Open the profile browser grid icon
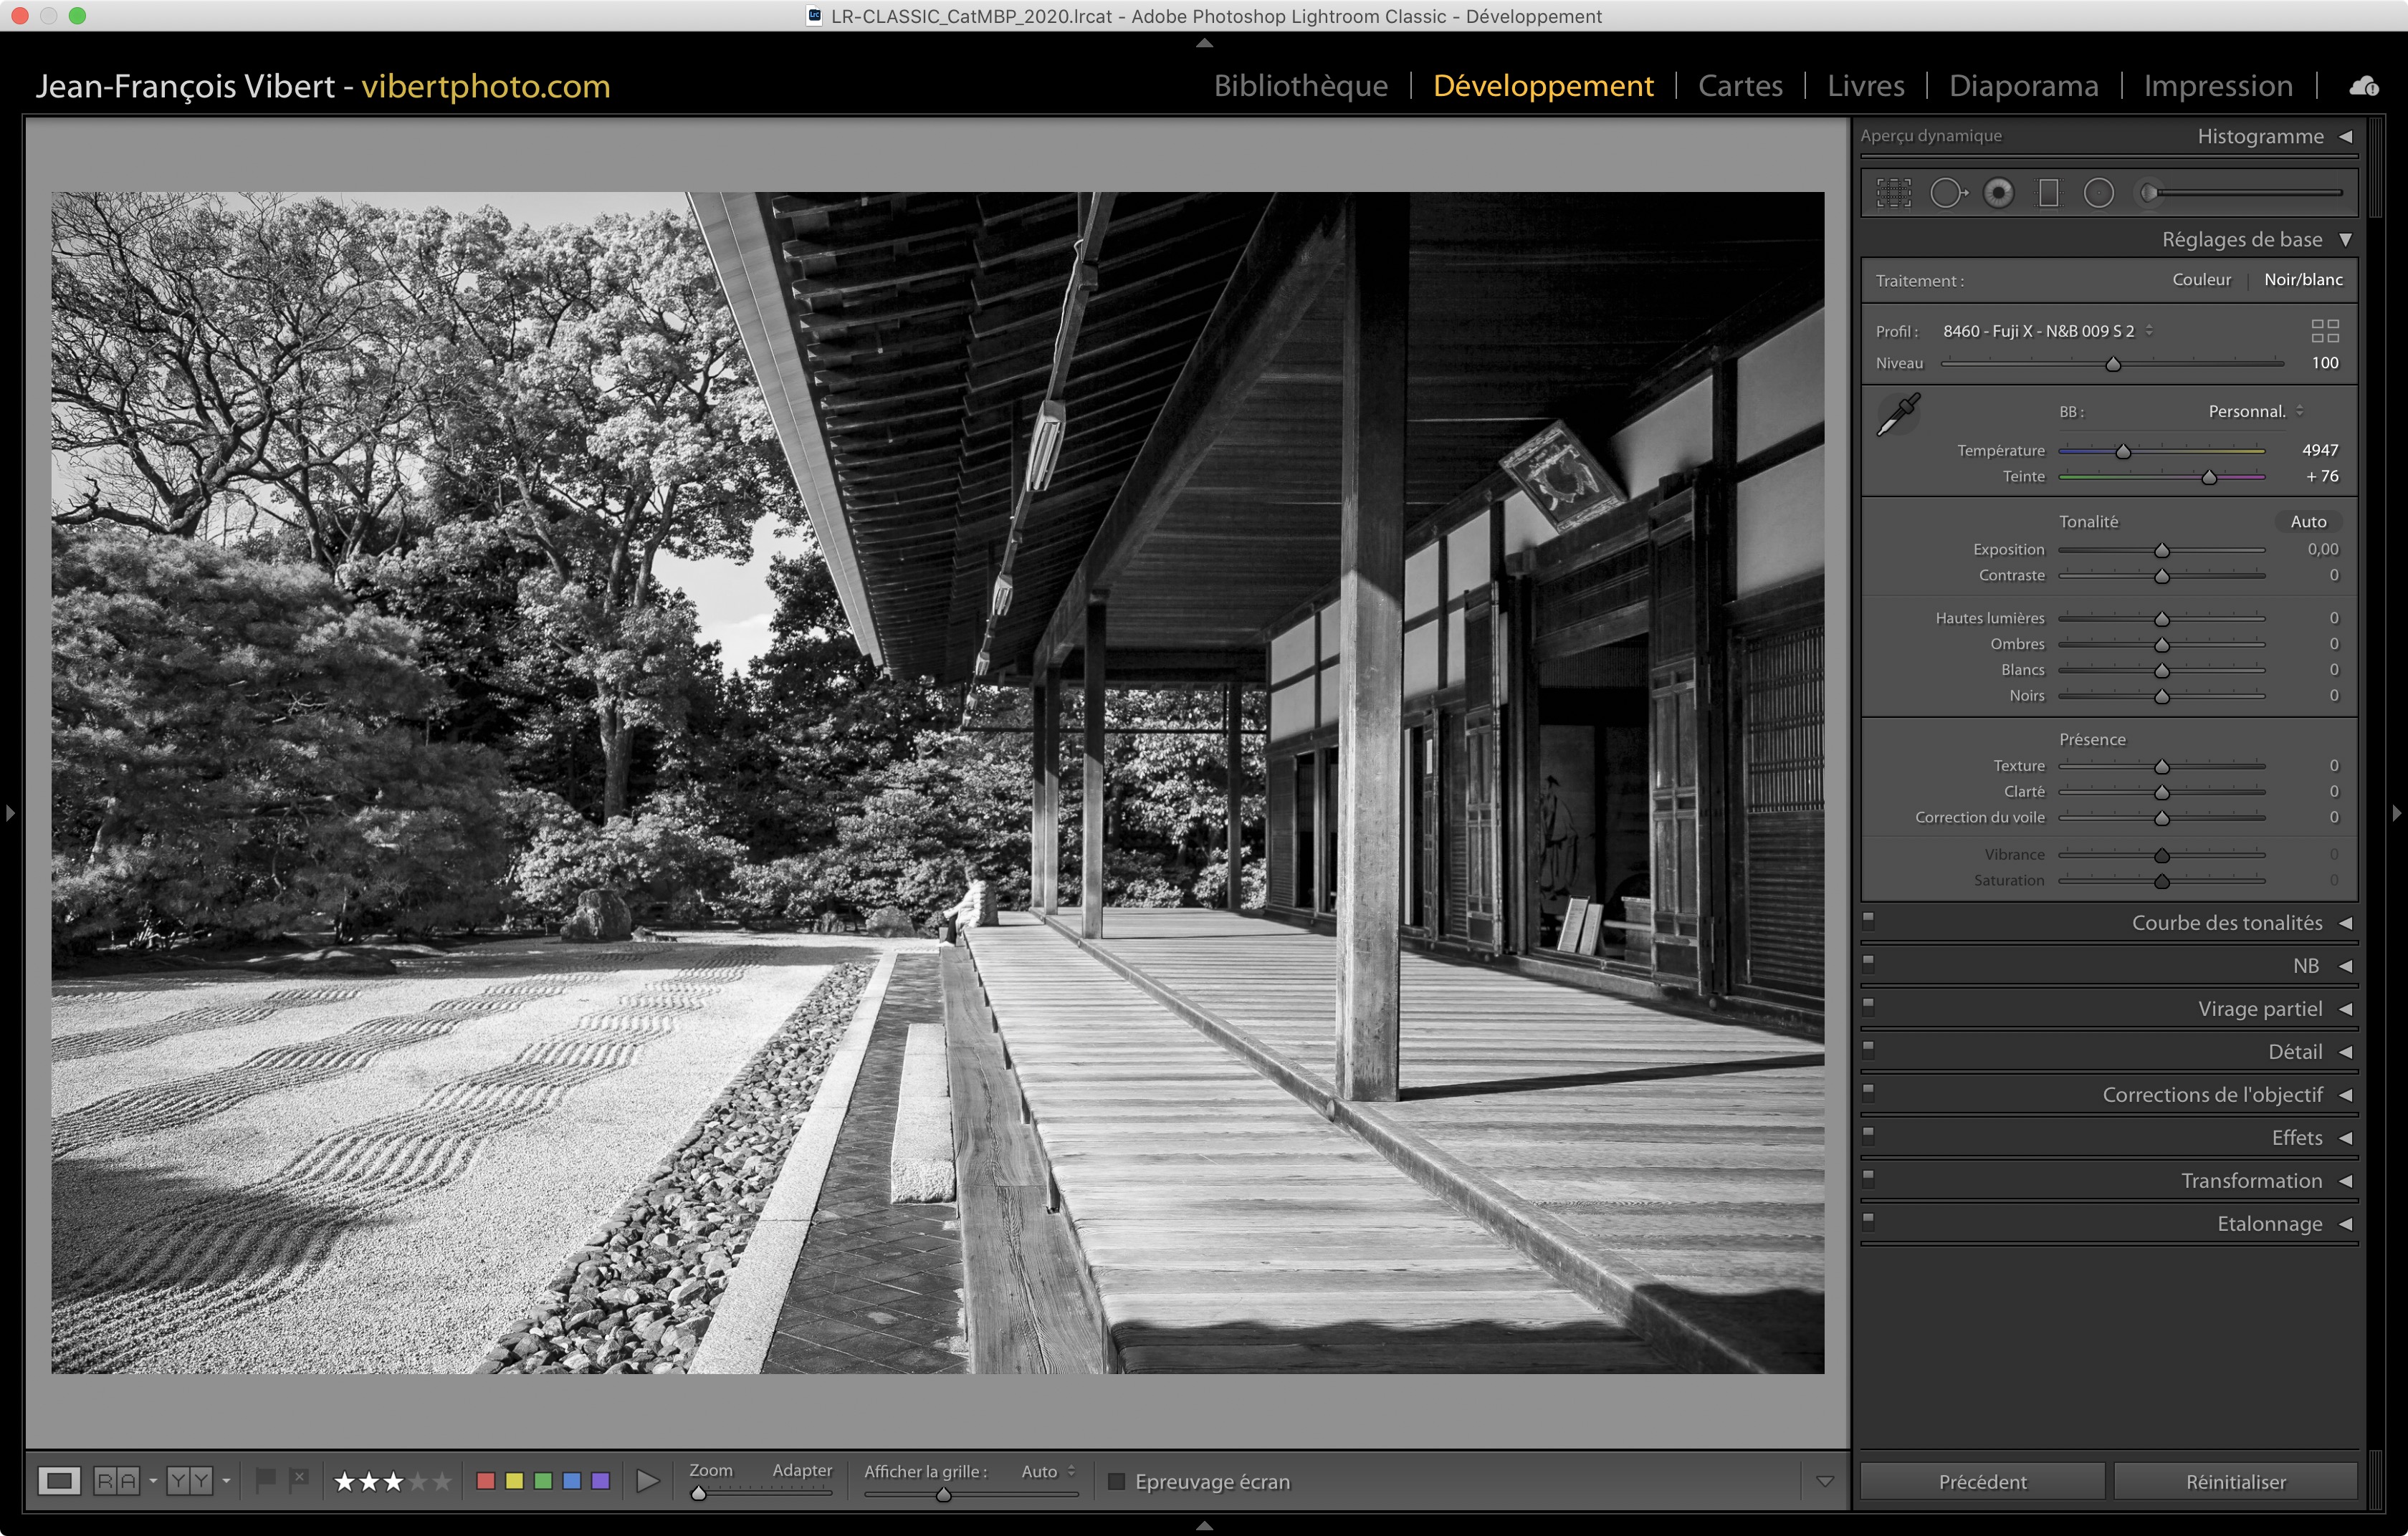 pos(2324,331)
